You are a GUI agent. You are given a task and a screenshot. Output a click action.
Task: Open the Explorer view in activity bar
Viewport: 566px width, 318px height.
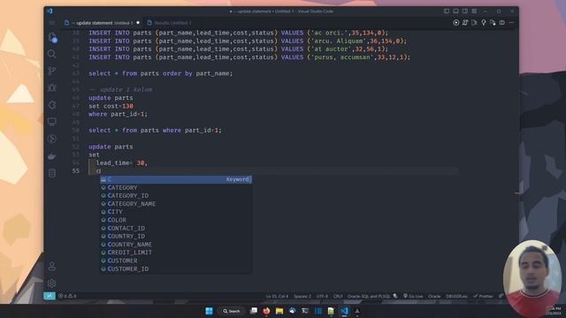(x=52, y=37)
